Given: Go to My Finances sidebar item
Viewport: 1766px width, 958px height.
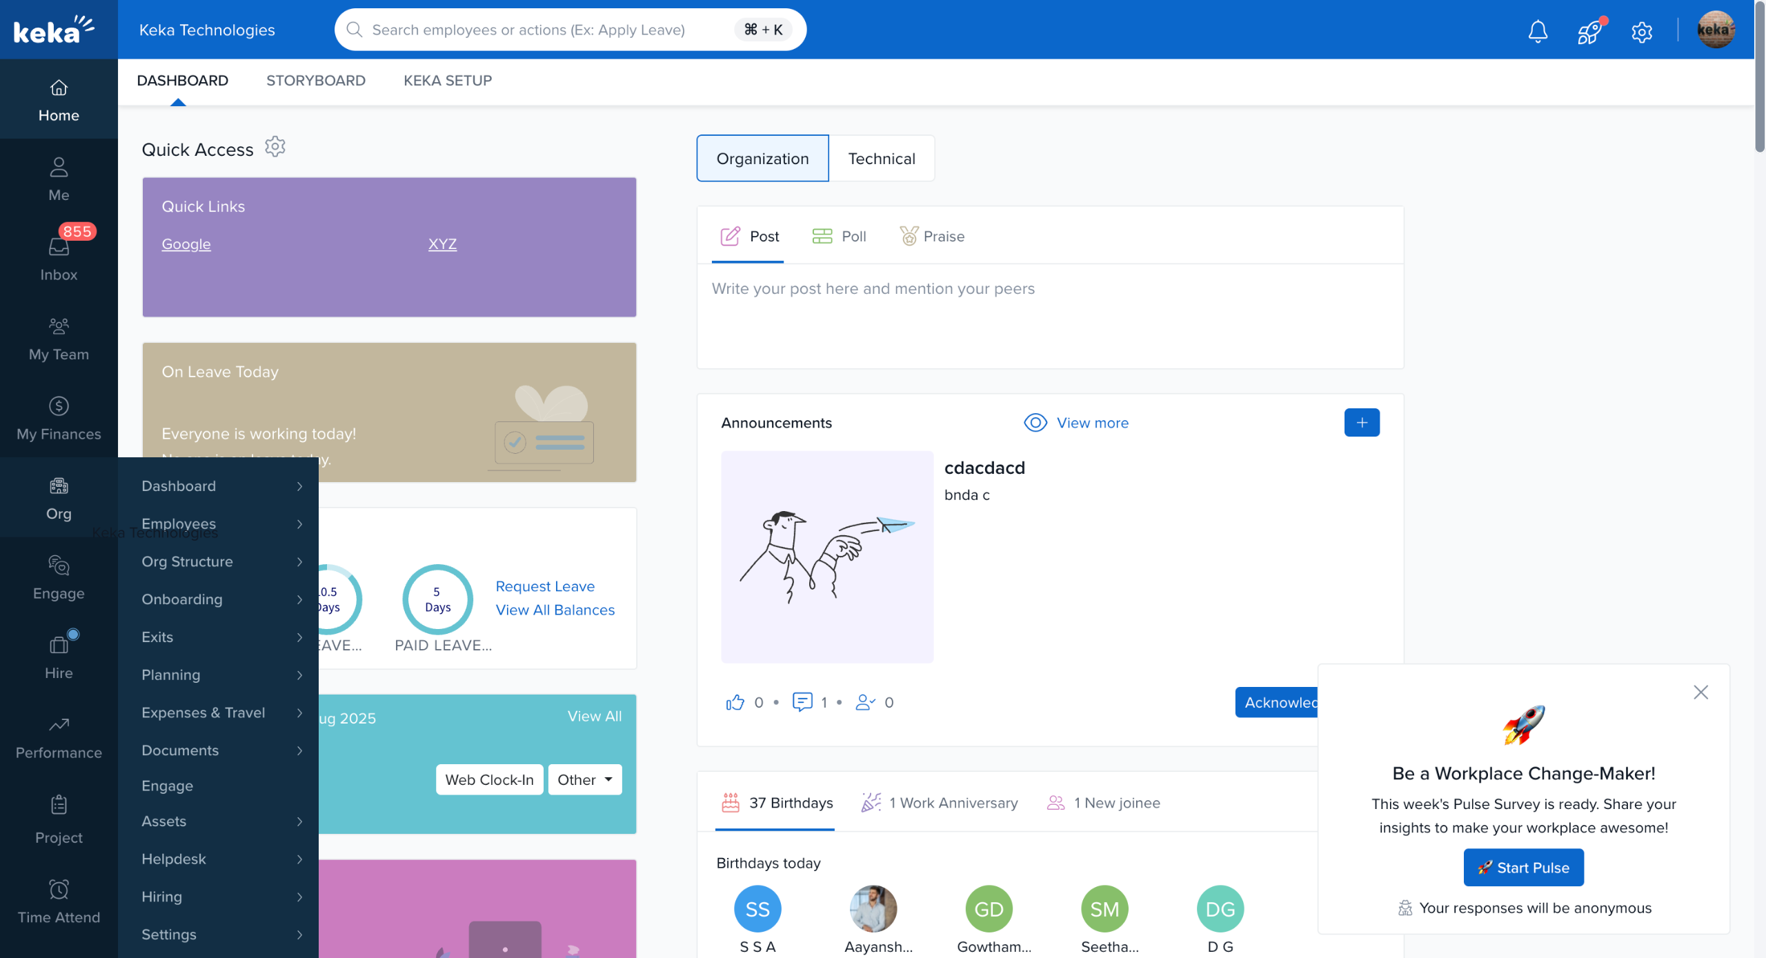Looking at the screenshot, I should point(59,418).
